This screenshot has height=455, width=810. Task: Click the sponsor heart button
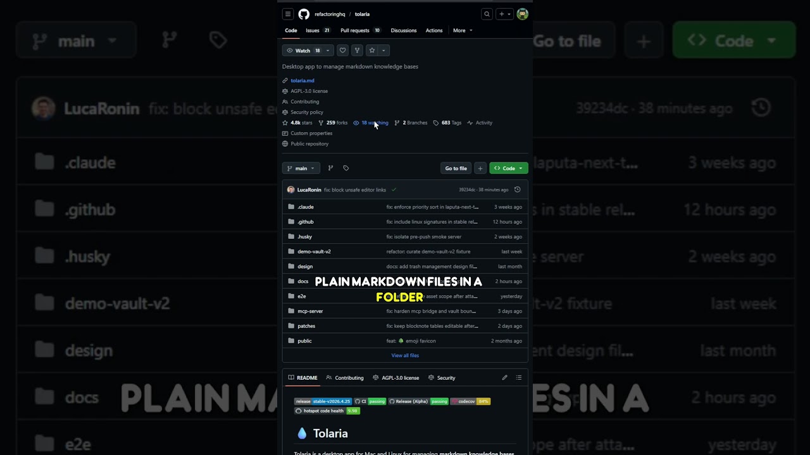(342, 51)
